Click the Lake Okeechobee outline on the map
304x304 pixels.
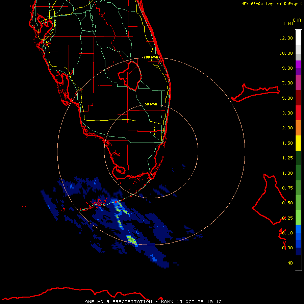[130, 76]
